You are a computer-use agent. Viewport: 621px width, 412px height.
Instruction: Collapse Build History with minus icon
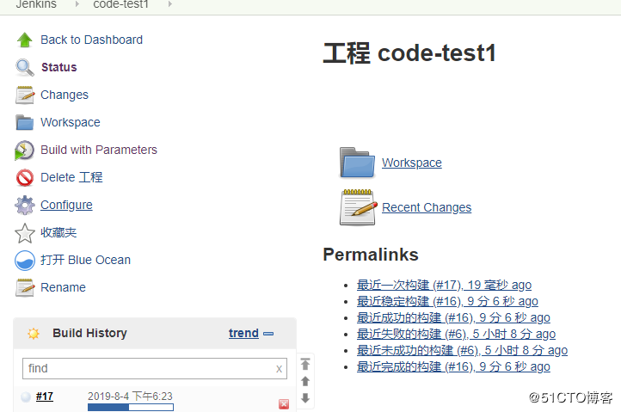268,334
